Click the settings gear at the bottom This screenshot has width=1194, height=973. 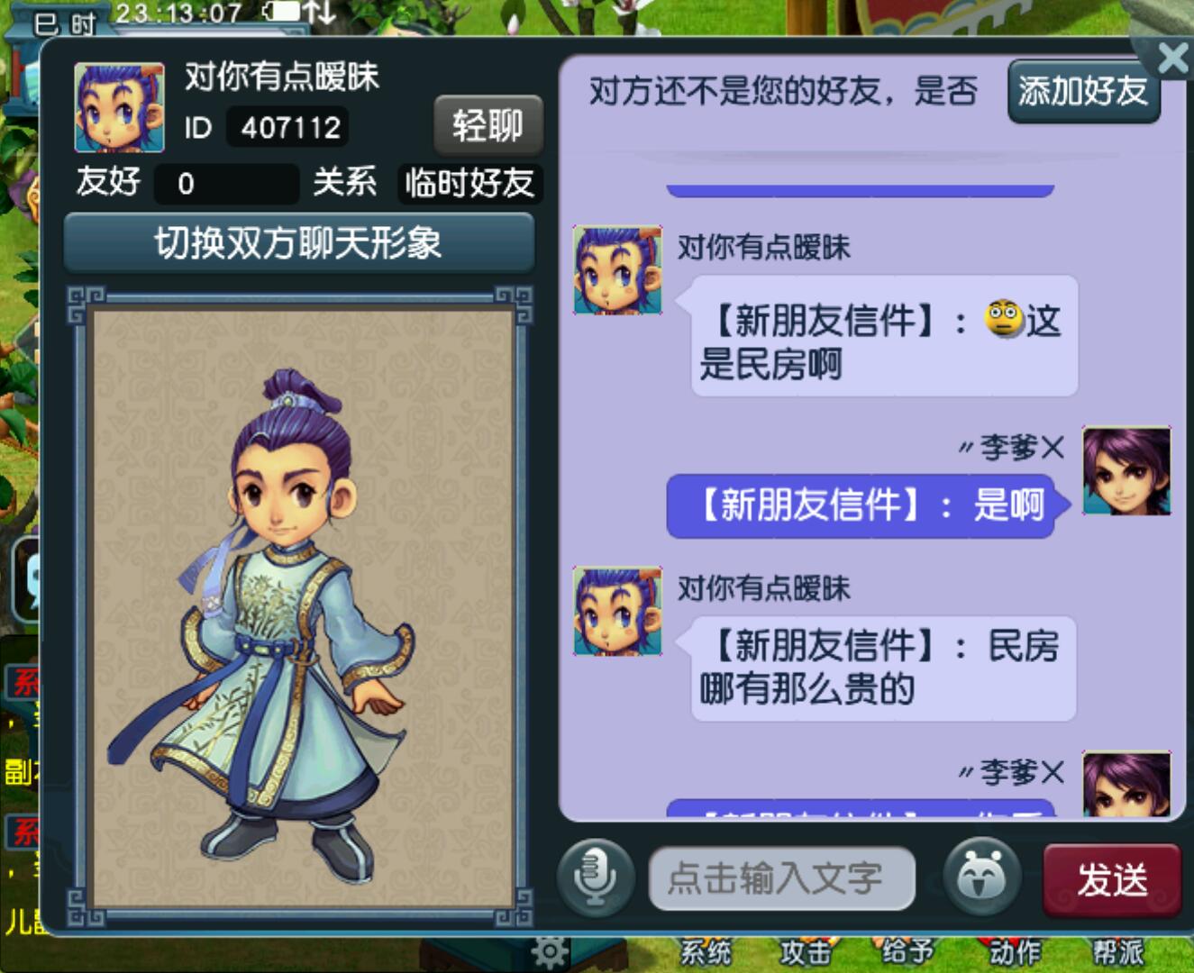click(x=548, y=951)
